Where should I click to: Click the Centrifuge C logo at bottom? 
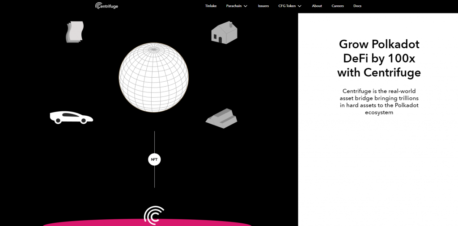pos(154,216)
